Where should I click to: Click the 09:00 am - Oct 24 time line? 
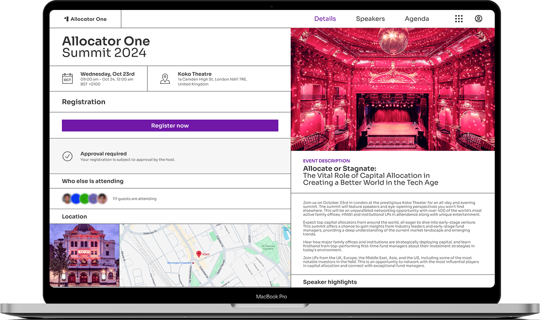(x=107, y=79)
